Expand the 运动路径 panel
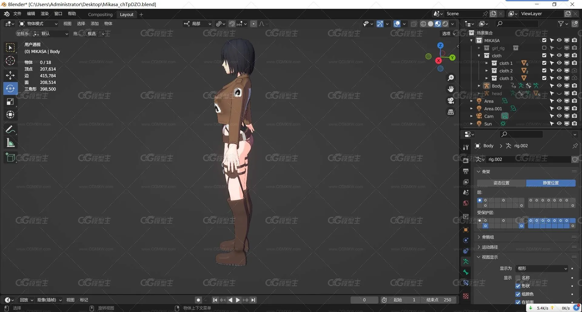 490,247
